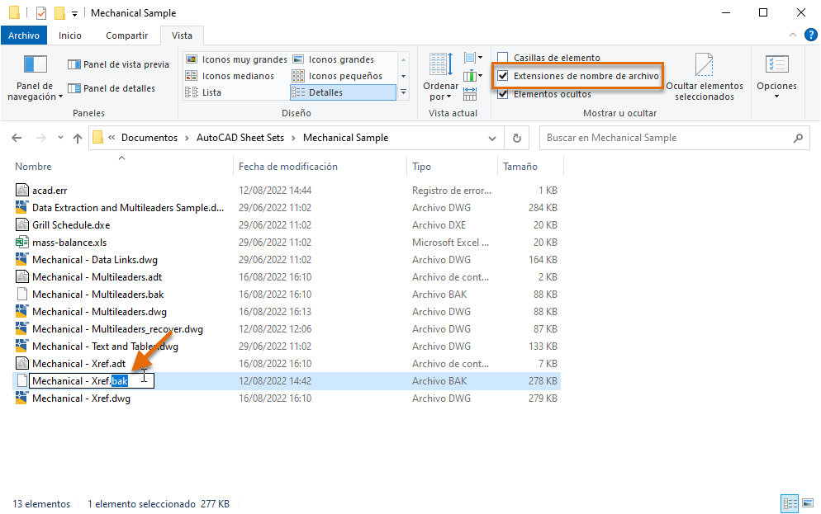
Task: Select Mechanical - Text and Tables.dwg icon
Action: (22, 347)
